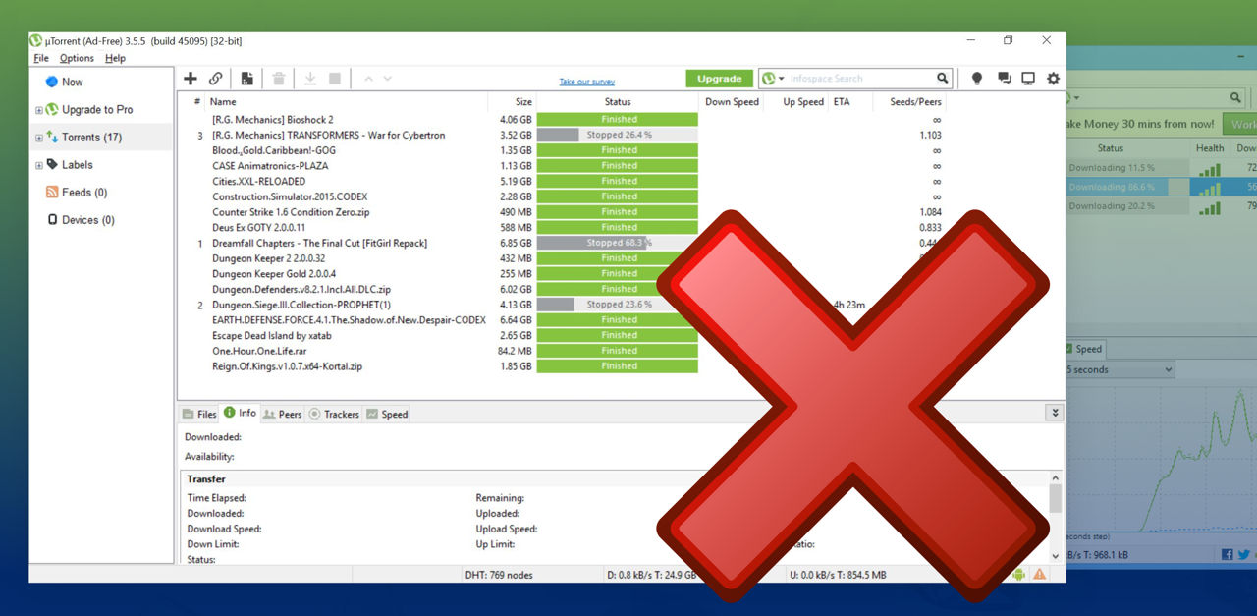Click the remote monitor icon in toolbar
The height and width of the screenshot is (616, 1257).
pyautogui.click(x=1028, y=79)
